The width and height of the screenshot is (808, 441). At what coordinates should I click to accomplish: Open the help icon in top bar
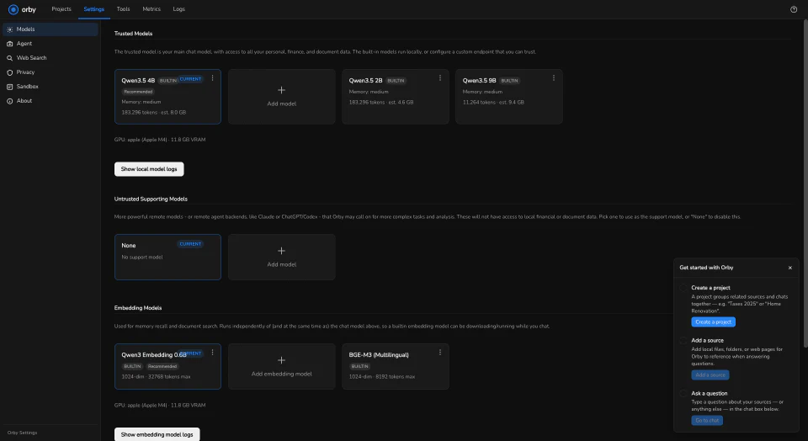794,9
